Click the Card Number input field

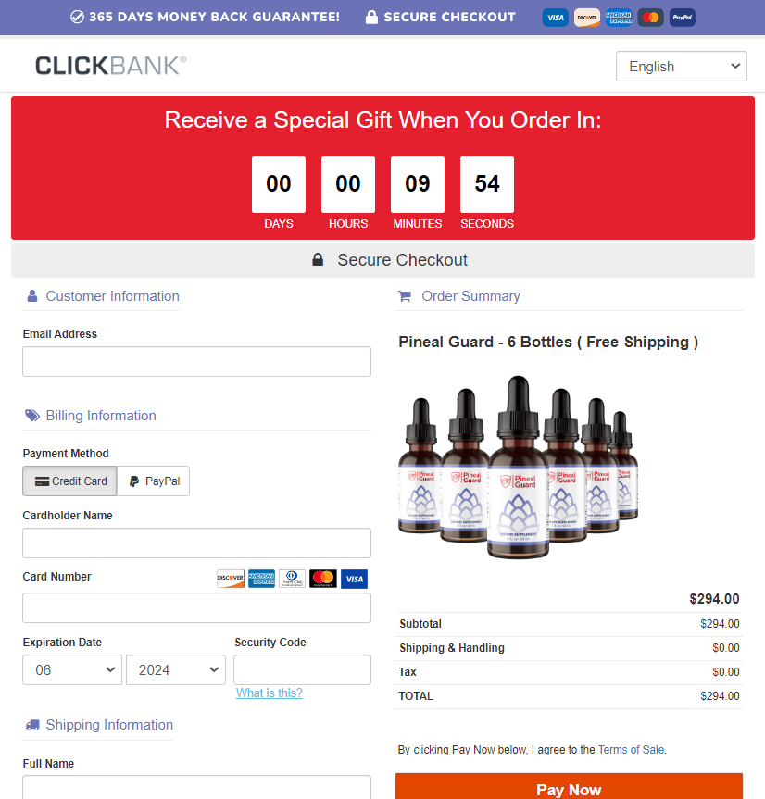pyautogui.click(x=196, y=608)
